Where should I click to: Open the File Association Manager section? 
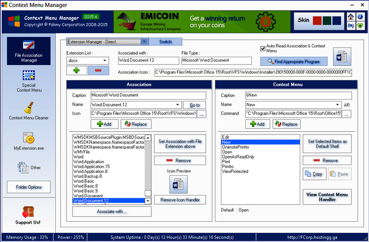(x=29, y=51)
